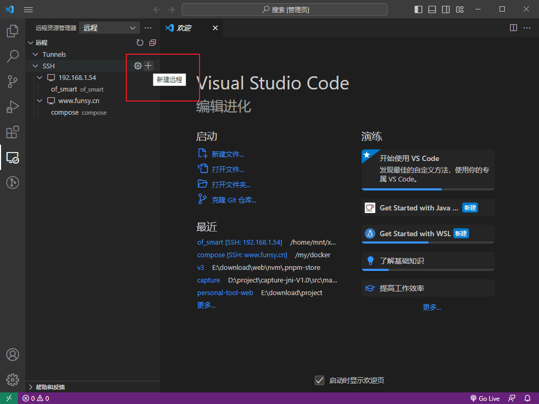The image size is (539, 404).
Task: Collapse the www.funsy.cn host node
Action: 40,100
